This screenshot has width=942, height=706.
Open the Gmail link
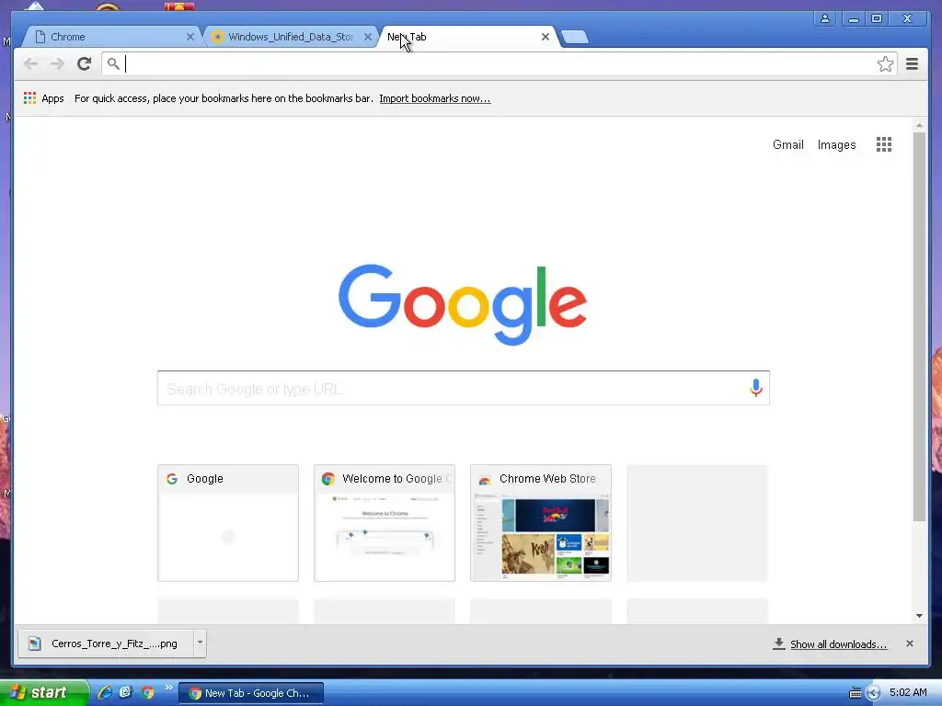click(x=788, y=144)
